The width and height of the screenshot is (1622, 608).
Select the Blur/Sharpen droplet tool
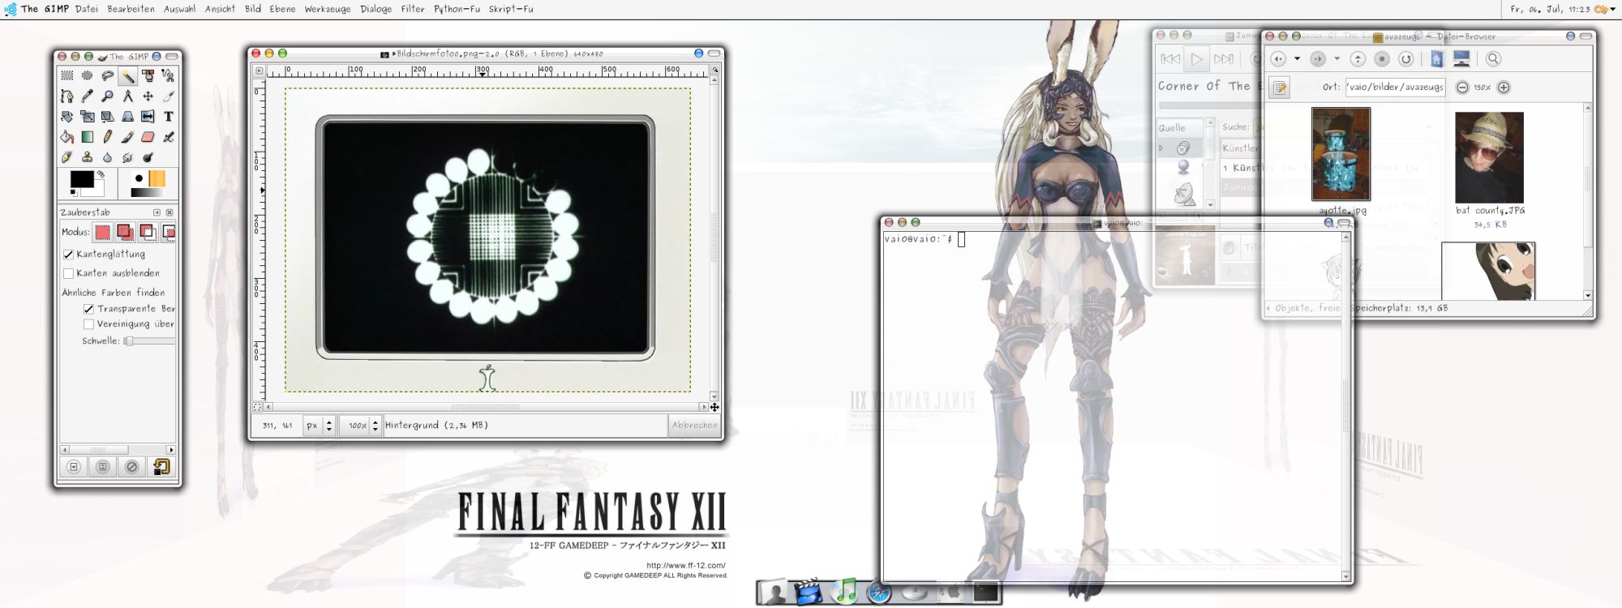107,157
